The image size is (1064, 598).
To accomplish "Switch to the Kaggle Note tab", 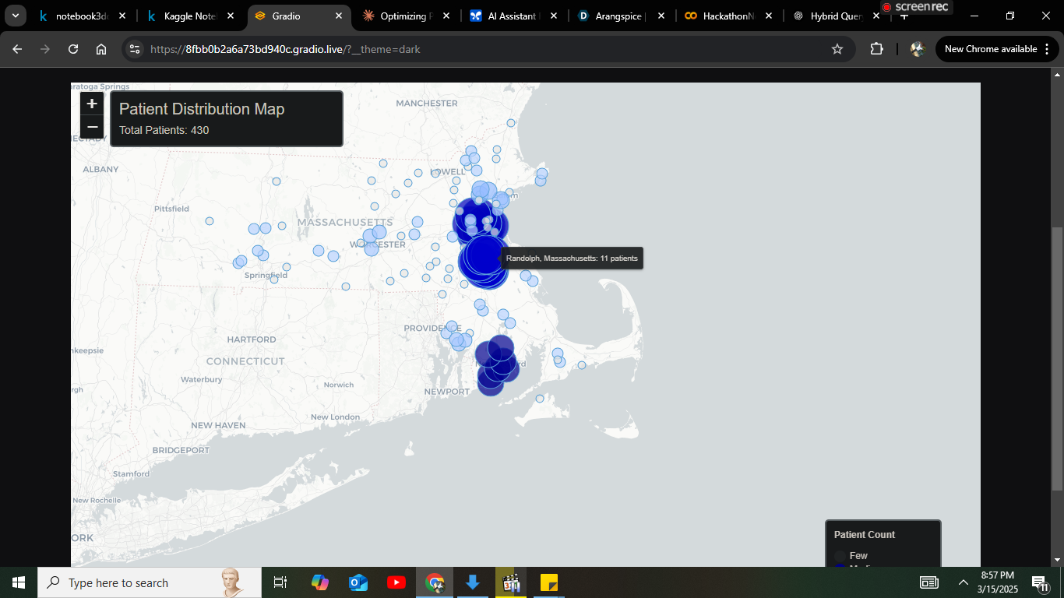I will pos(190,16).
